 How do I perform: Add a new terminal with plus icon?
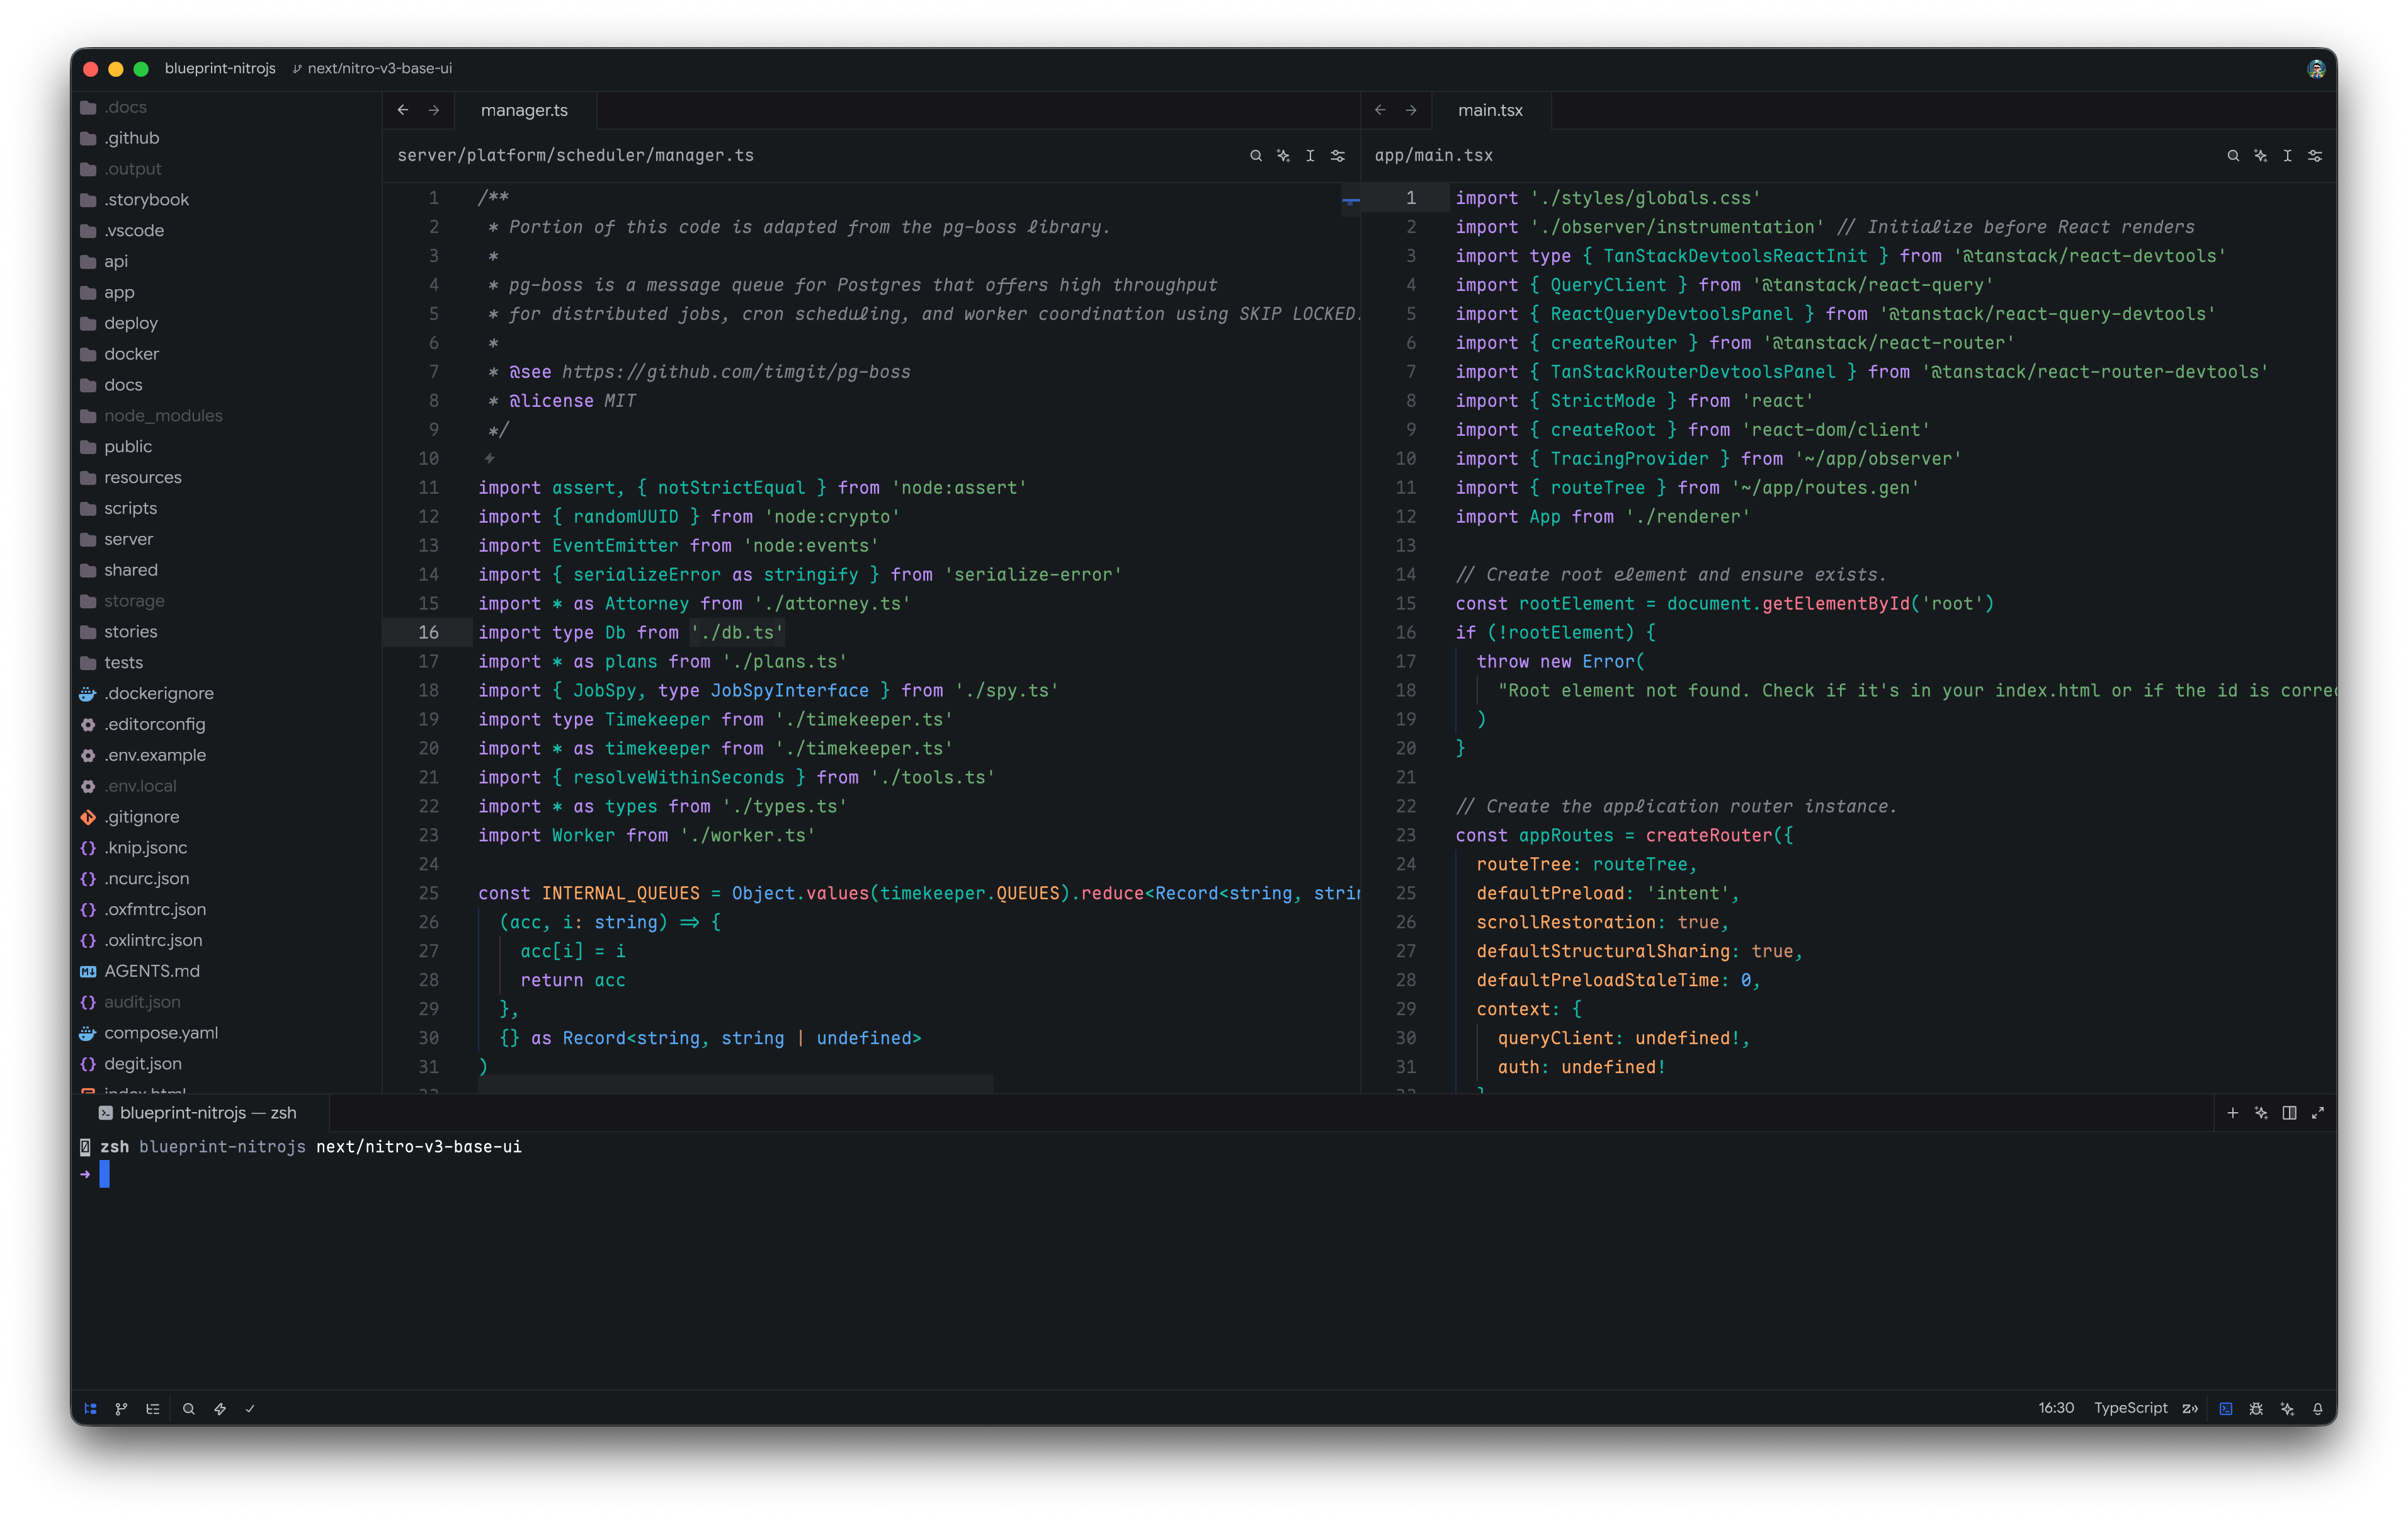coord(2232,1112)
